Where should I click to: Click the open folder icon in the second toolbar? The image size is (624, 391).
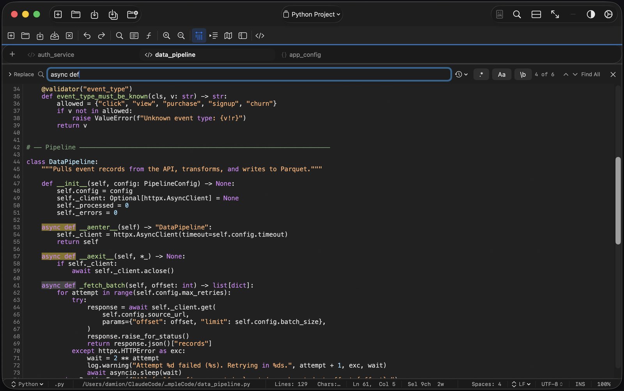[25, 36]
